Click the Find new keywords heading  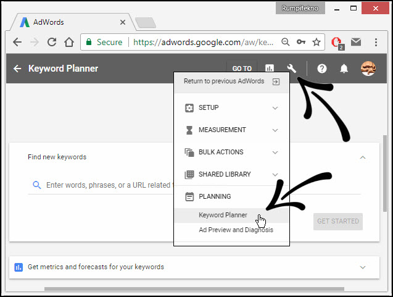[x=57, y=157]
